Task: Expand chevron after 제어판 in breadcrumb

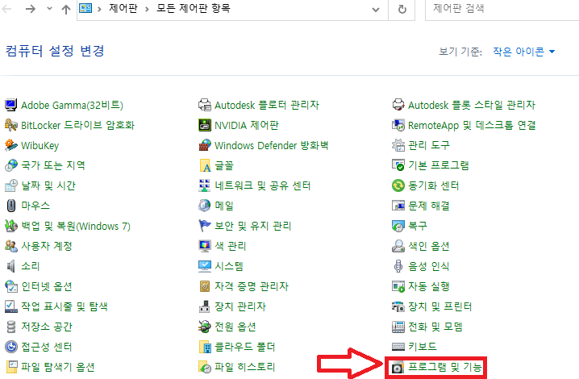Action: 147,9
